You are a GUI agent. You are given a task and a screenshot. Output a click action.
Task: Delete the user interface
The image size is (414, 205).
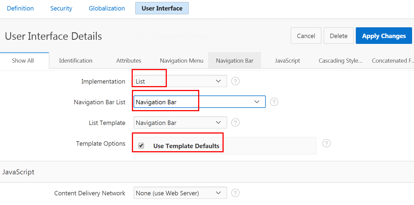tap(338, 36)
